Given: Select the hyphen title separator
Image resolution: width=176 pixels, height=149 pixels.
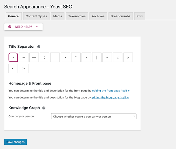Looking at the screenshot, I should (13, 58).
